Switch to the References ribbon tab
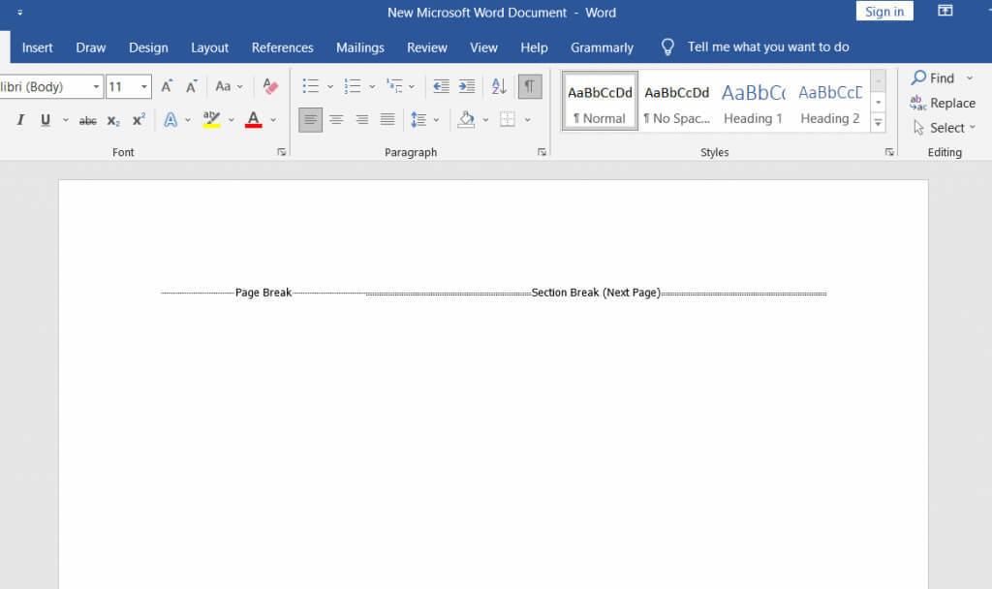The image size is (992, 589). (282, 46)
